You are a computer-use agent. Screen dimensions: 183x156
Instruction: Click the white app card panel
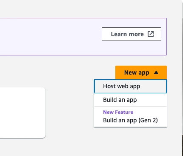click(x=23, y=113)
